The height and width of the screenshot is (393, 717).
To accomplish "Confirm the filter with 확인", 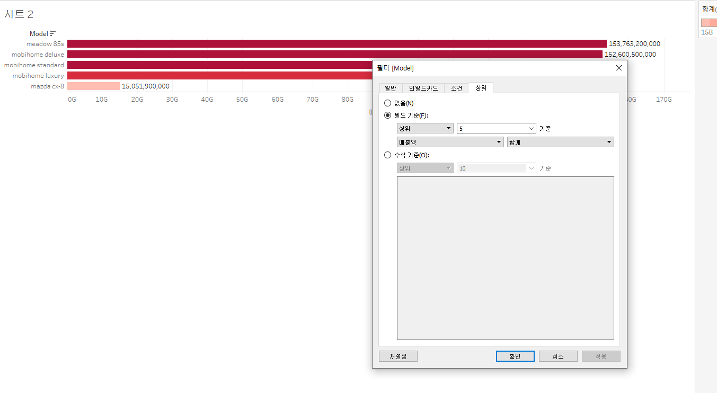I will [515, 356].
